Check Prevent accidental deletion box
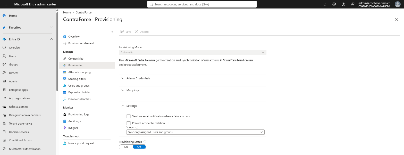Screen dimensions: 404x155 coord(129,123)
